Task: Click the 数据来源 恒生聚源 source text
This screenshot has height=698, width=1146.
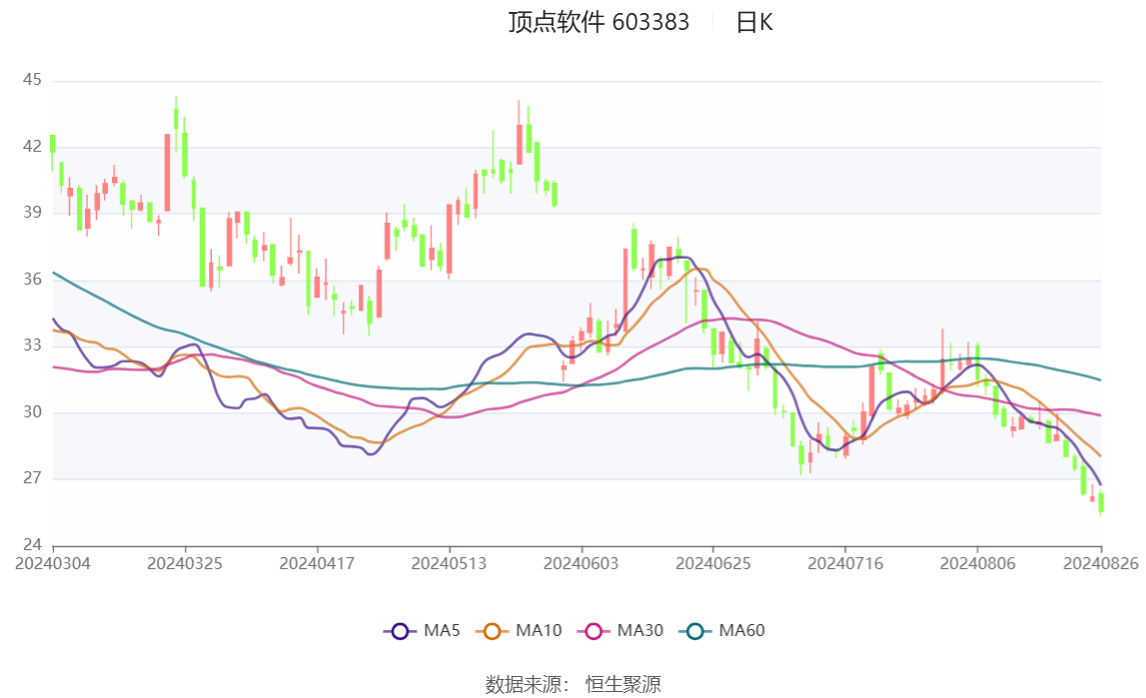Action: [x=573, y=685]
